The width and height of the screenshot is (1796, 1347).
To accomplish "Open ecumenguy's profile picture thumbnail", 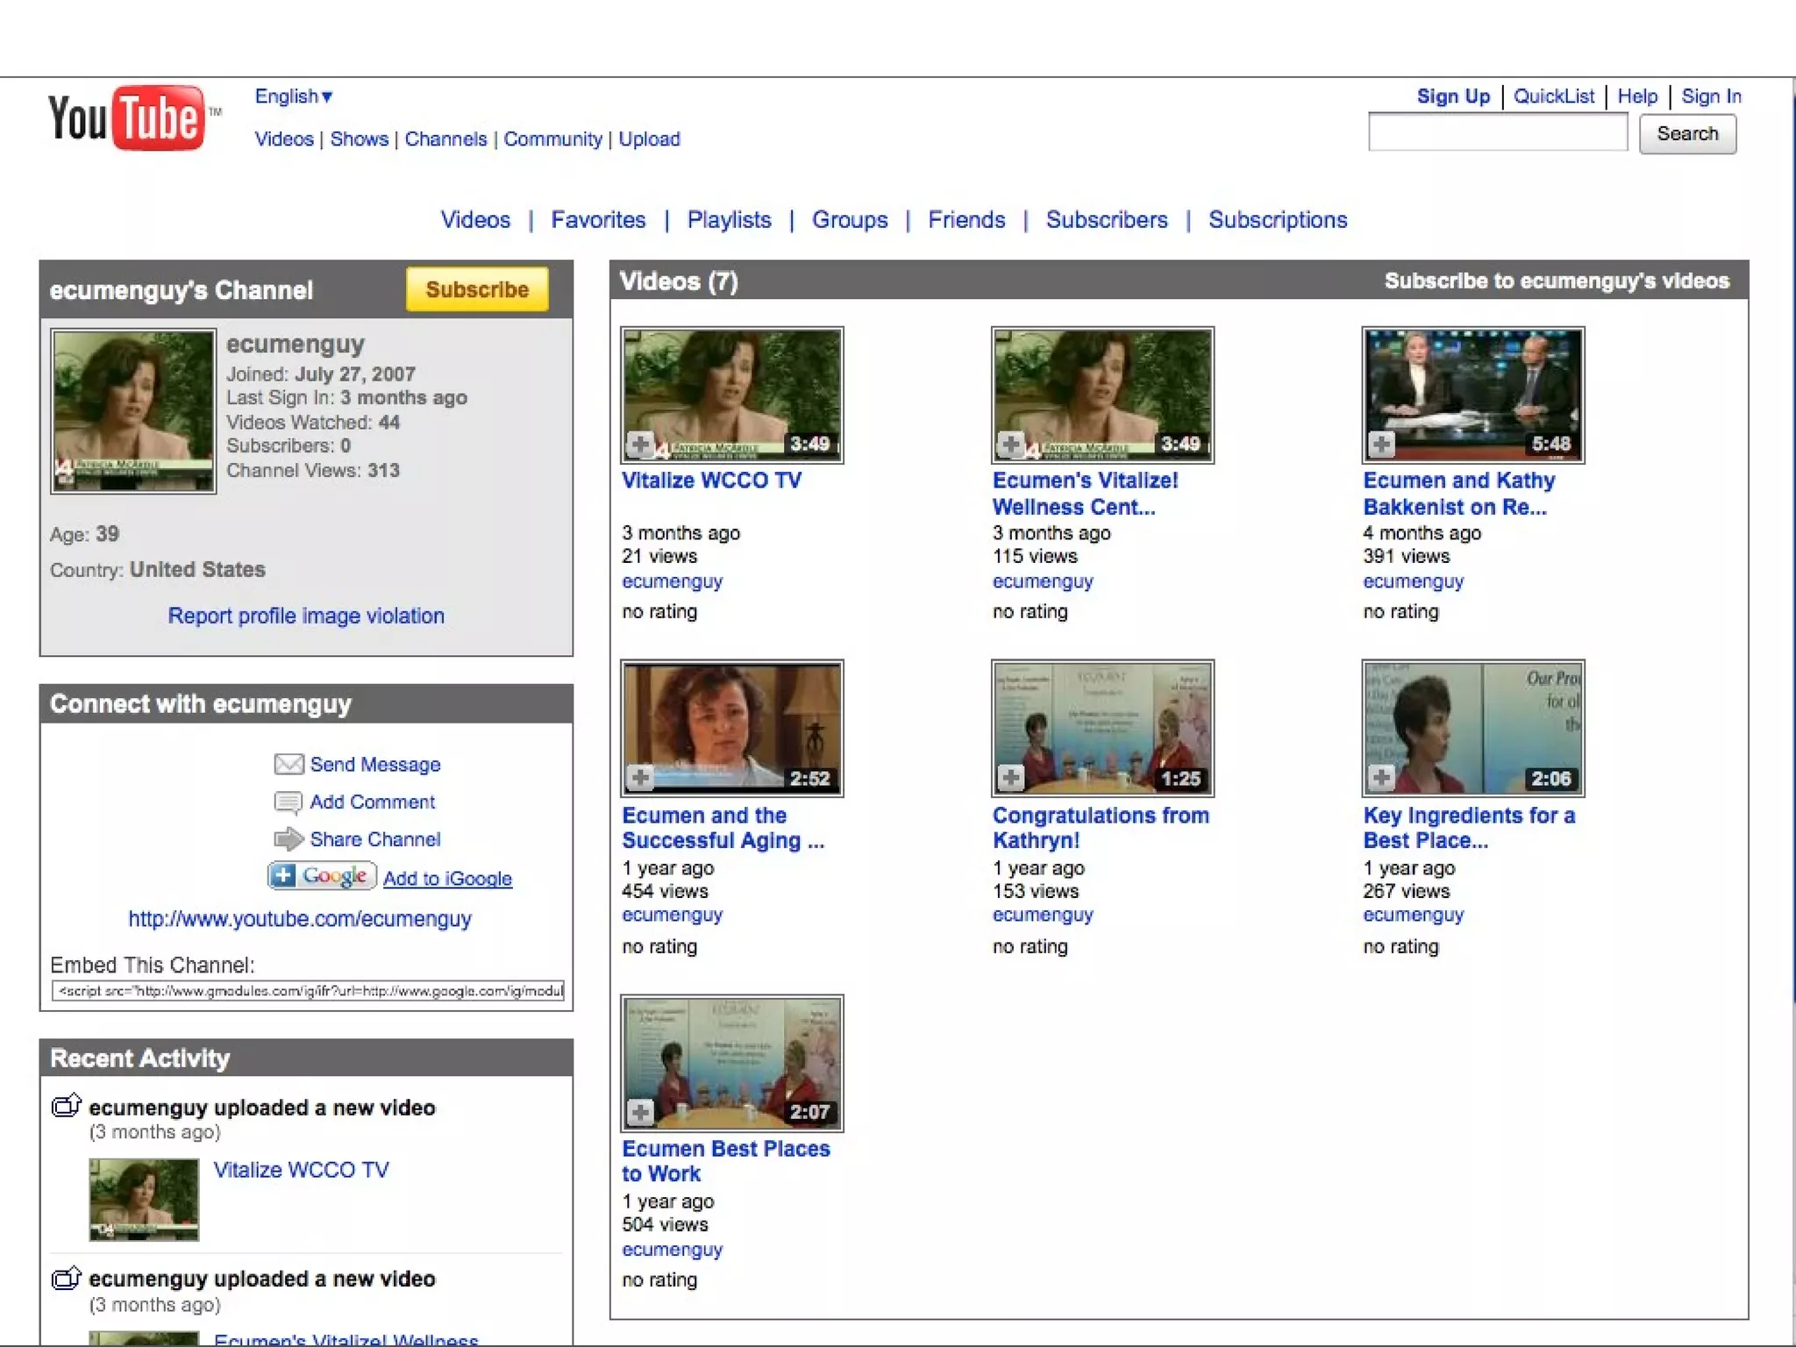I will tap(133, 411).
